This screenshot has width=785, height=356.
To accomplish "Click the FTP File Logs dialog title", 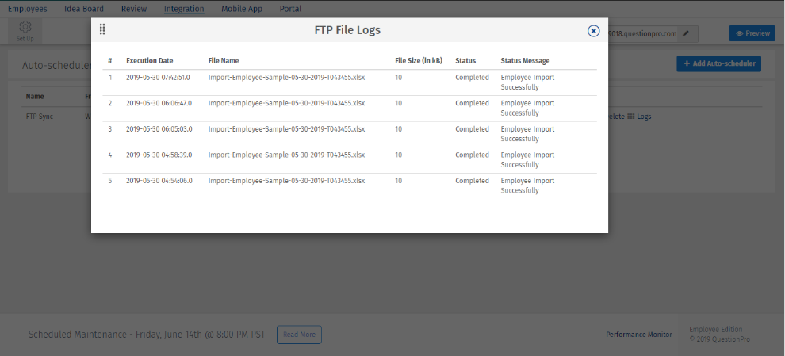I will pos(347,30).
